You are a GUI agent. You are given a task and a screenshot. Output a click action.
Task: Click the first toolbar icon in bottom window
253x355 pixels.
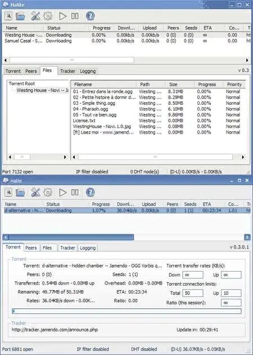[8, 193]
